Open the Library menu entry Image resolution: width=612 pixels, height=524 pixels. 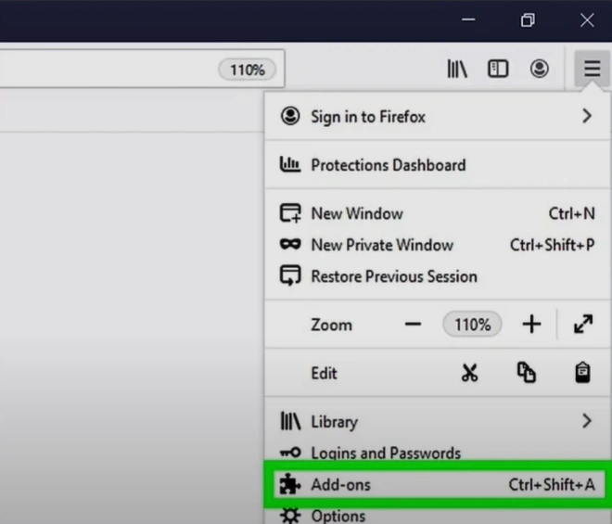click(x=437, y=421)
